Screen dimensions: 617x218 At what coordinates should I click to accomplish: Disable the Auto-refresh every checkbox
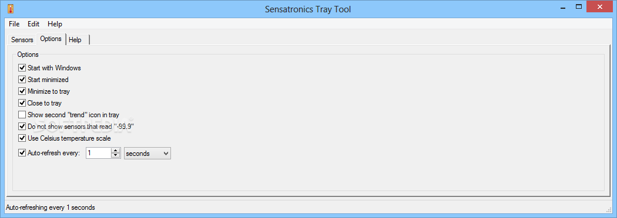(22, 153)
